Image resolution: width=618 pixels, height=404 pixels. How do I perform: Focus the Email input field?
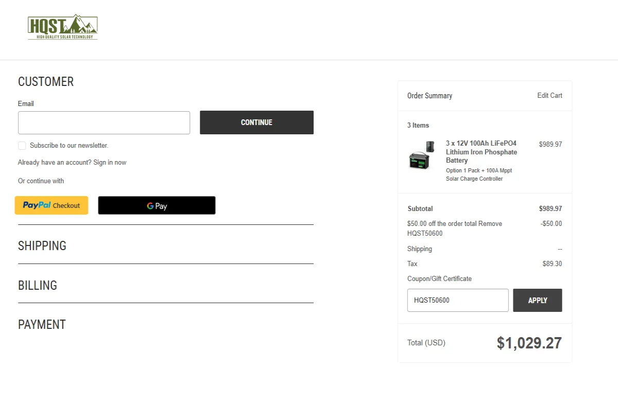(104, 122)
